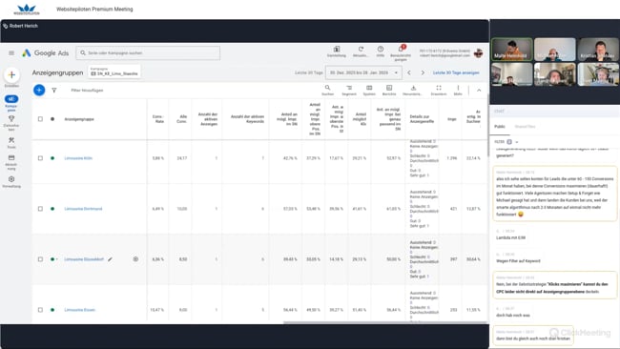
Task: Click the Google Ads logo
Action: (x=46, y=53)
